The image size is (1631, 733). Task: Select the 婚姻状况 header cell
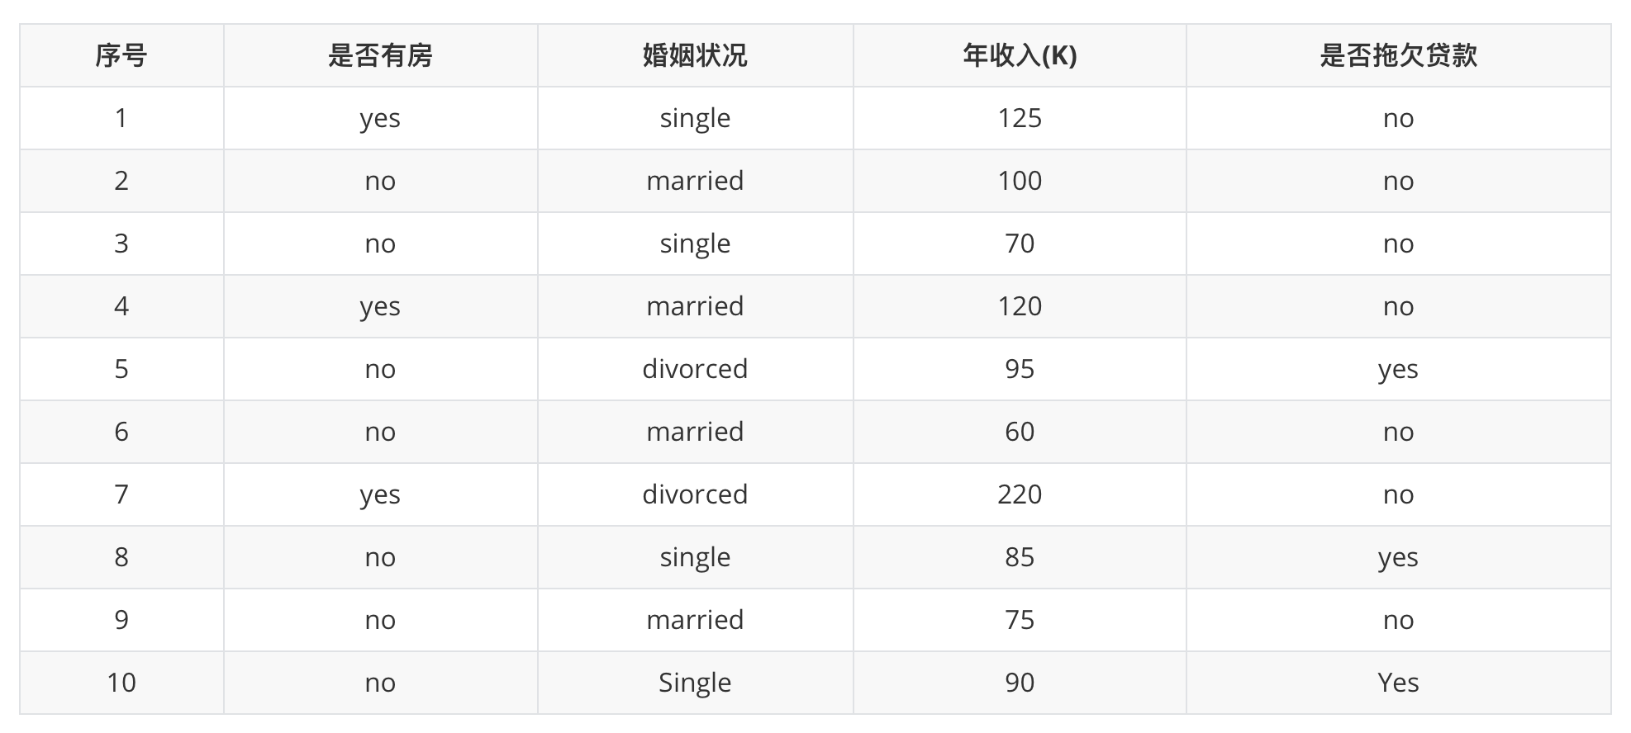pos(695,55)
